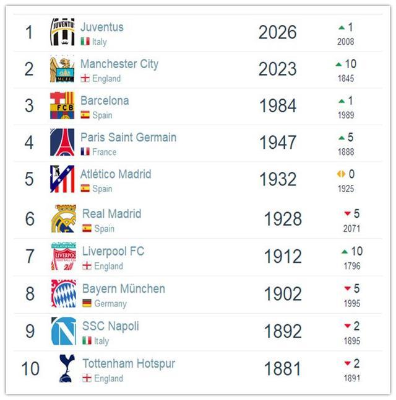Click the SSC Napoli crest icon
Image resolution: width=396 pixels, height=400 pixels.
coord(64,331)
